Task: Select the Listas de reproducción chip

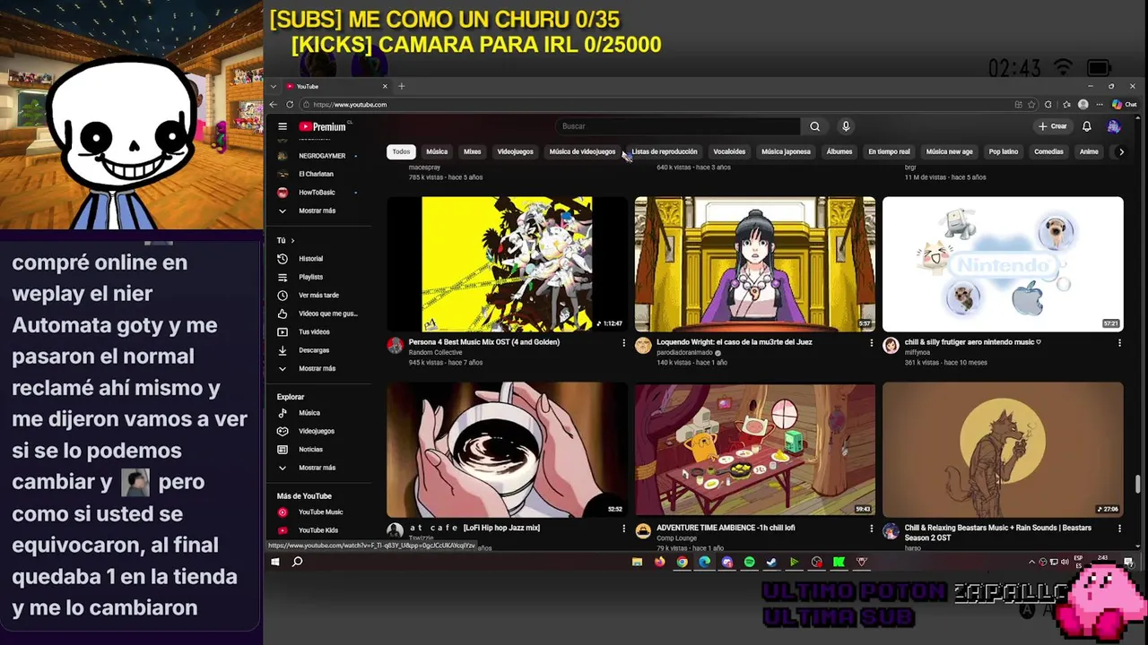Action: coord(665,151)
